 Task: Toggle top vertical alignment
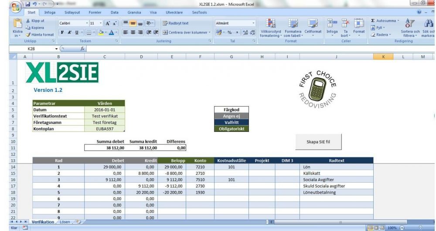coord(126,23)
